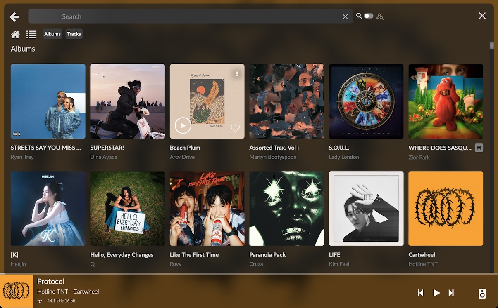
Task: Open STREETS SAY YOU MISS album cover
Action: click(48, 101)
